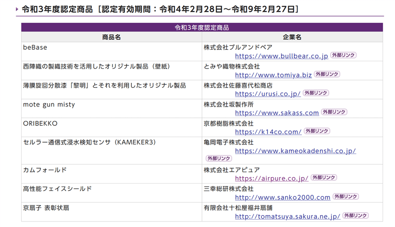395x227 pixels.
Task: Click company name 亀岡電子株式会社
Action: click(x=229, y=143)
